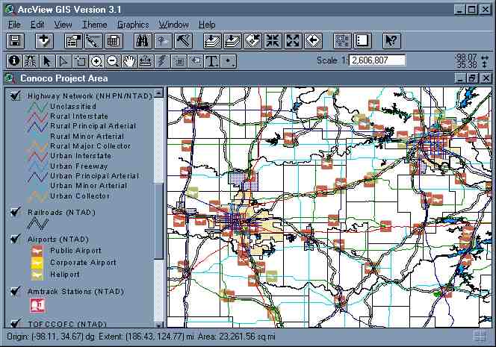Toggle the Railroads (NTAD) theme checkbox

15,212
